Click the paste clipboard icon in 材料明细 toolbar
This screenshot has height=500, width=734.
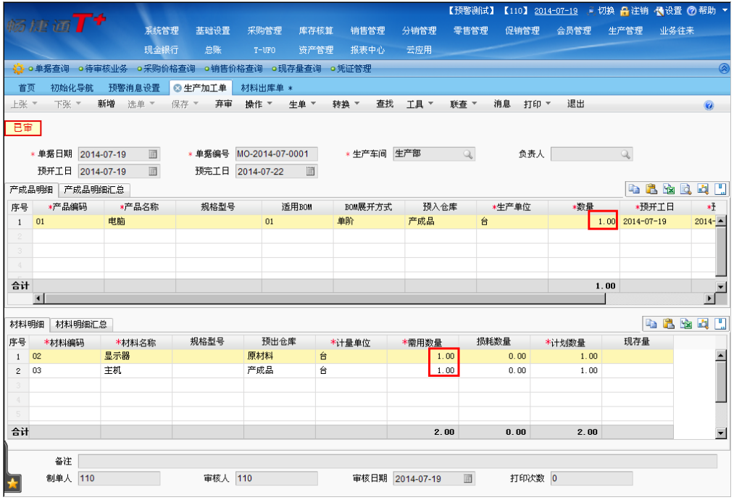[x=669, y=323]
